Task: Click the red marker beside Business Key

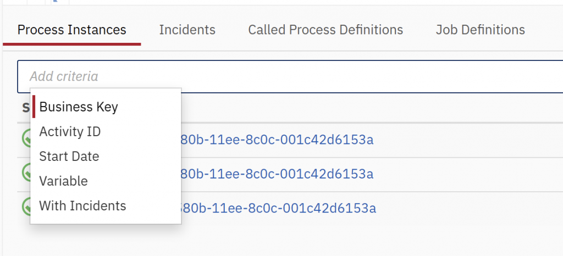Action: [x=34, y=107]
